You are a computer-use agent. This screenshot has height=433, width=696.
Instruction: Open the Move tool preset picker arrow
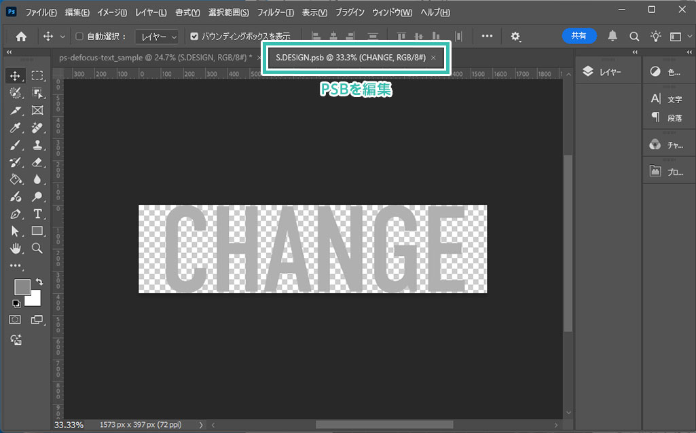pos(62,37)
